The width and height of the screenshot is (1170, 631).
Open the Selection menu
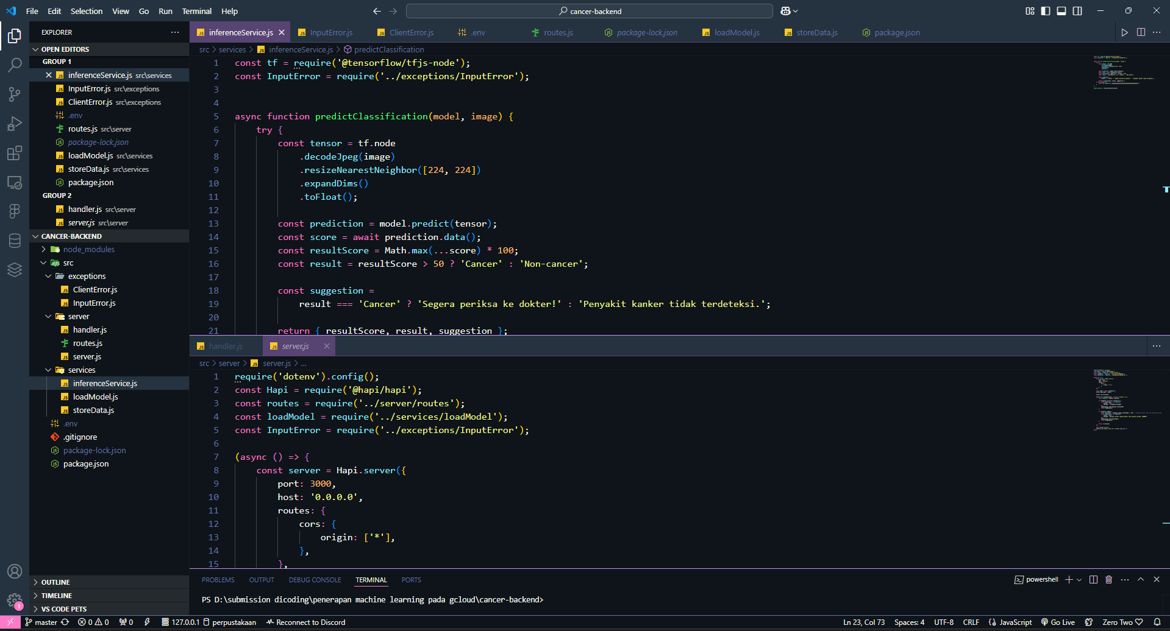[87, 11]
